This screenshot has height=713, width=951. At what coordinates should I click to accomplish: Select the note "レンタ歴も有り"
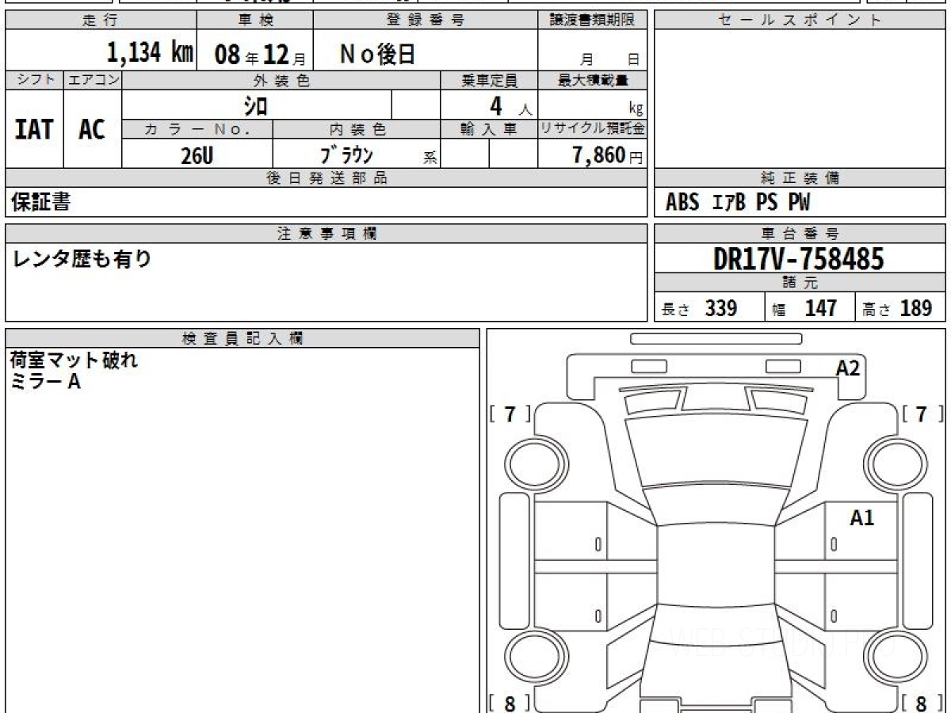click(x=81, y=258)
